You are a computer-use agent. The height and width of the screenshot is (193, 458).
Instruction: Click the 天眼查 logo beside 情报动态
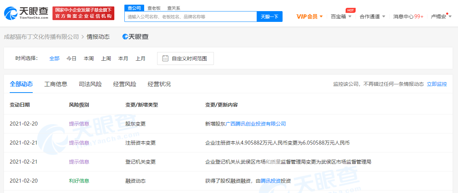point(136,37)
